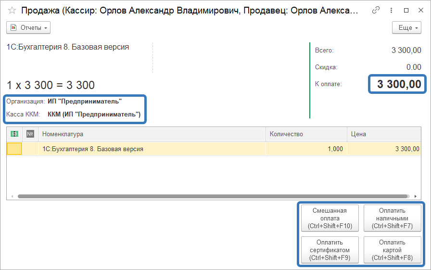Close the Продажа window
431x270 pixels.
click(420, 11)
